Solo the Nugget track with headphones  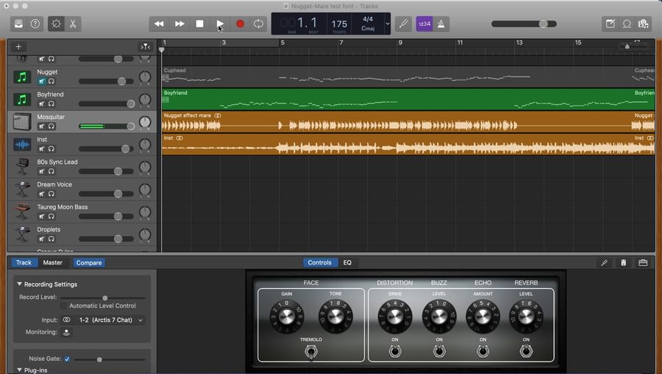click(x=51, y=82)
